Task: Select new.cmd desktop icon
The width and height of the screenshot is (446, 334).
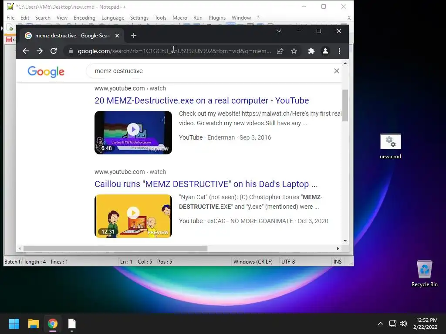Action: tap(391, 147)
